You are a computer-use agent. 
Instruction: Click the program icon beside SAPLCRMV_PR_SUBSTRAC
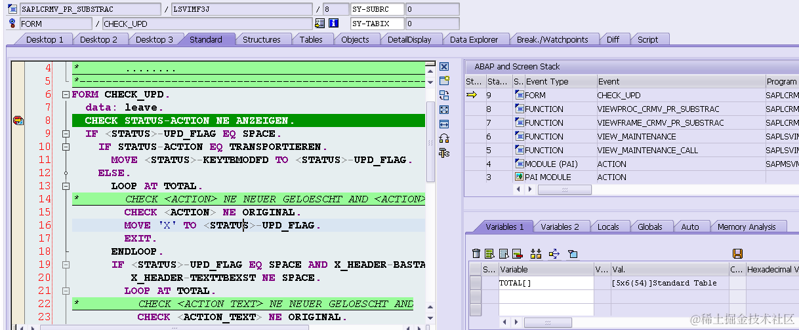13,9
